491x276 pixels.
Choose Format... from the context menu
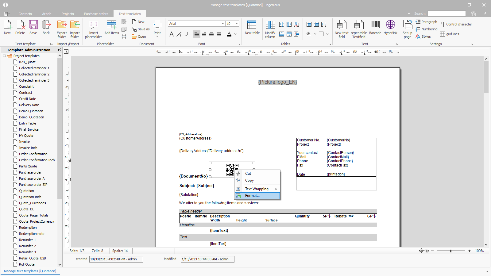point(252,196)
